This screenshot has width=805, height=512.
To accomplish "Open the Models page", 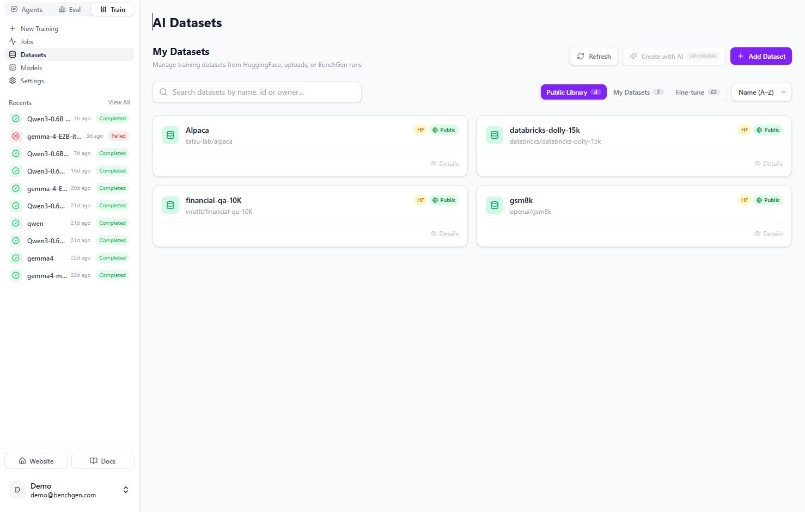I will [69, 67].
